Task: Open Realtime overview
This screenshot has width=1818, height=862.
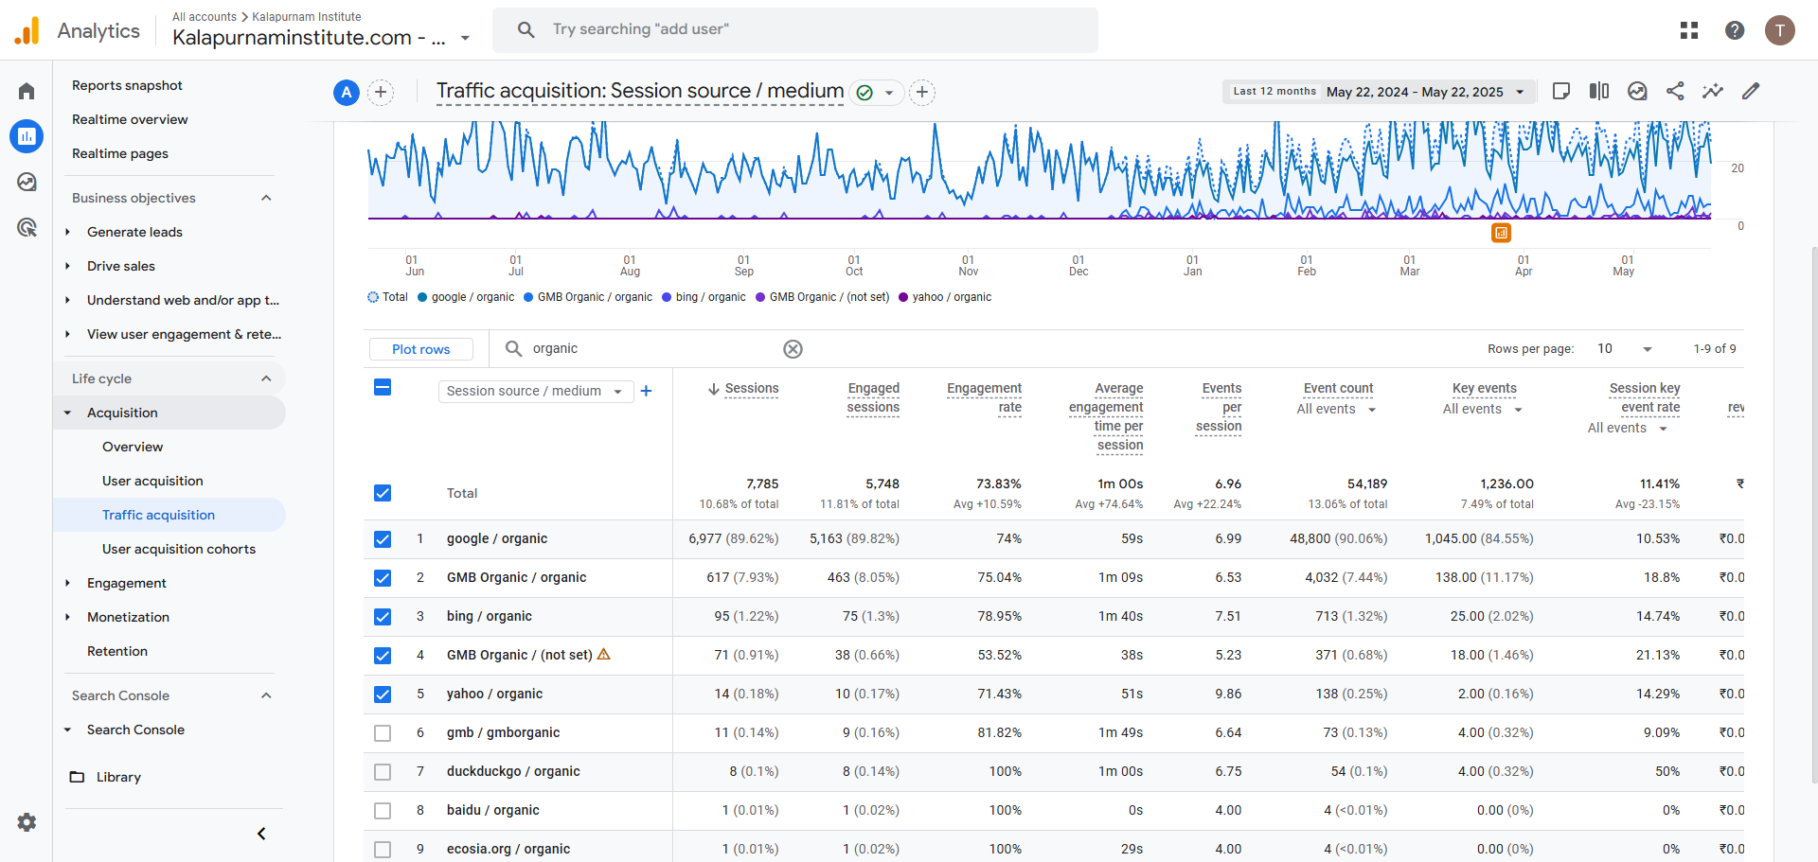Action: click(x=130, y=119)
